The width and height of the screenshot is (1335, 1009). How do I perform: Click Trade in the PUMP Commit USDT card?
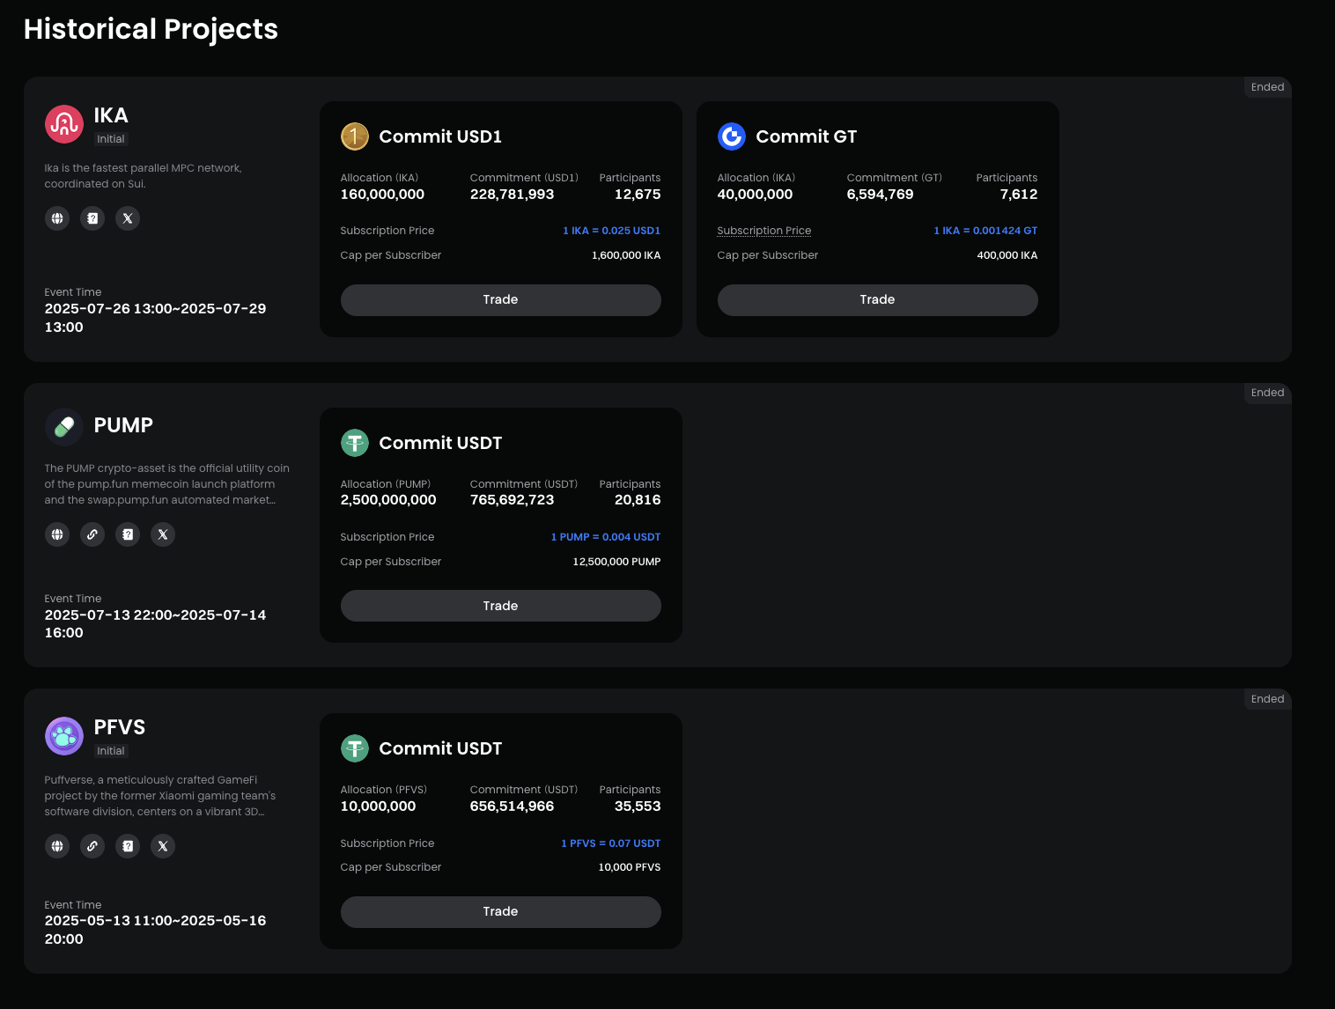(x=501, y=606)
